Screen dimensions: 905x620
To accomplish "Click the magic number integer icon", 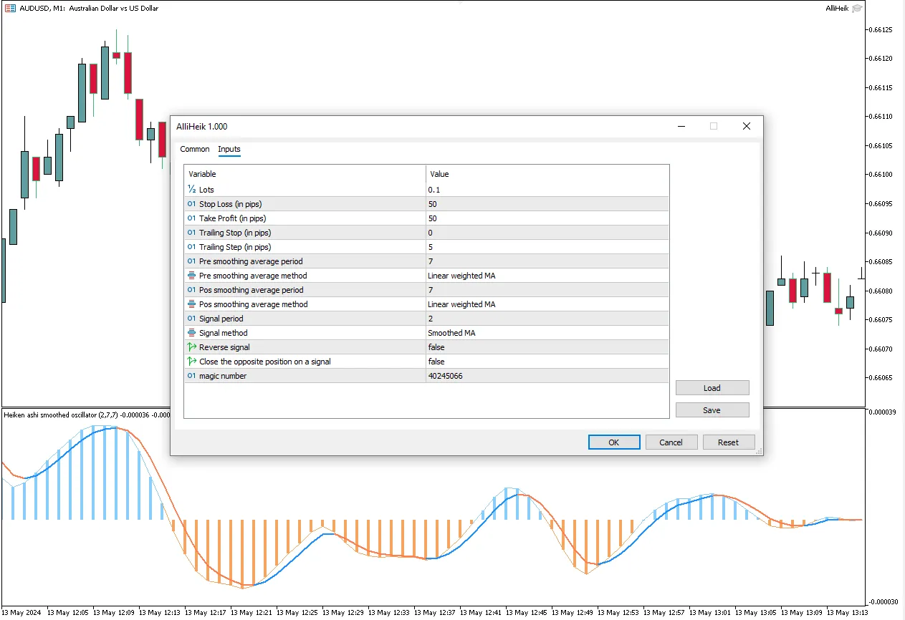I will point(191,376).
